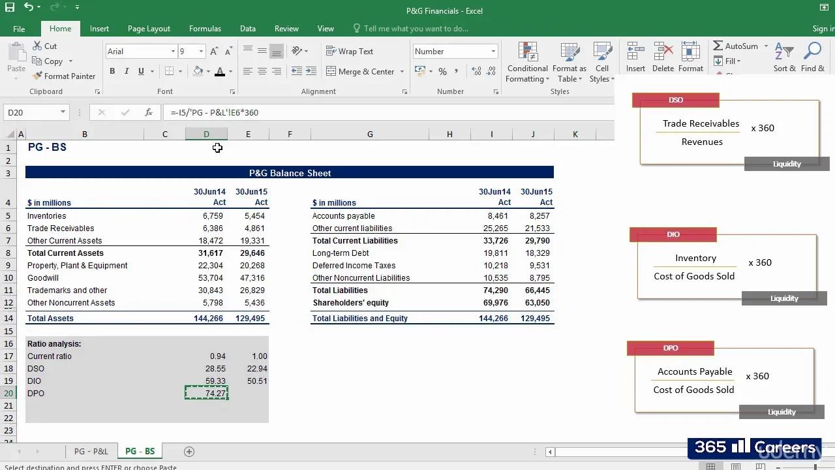Toggle Italic formatting

(127, 71)
